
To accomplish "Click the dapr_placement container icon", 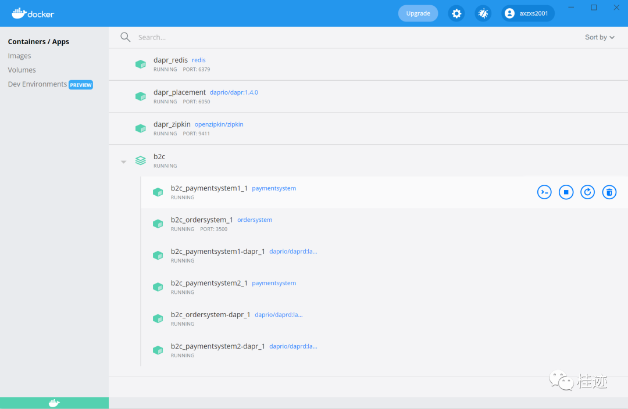I will pos(141,96).
